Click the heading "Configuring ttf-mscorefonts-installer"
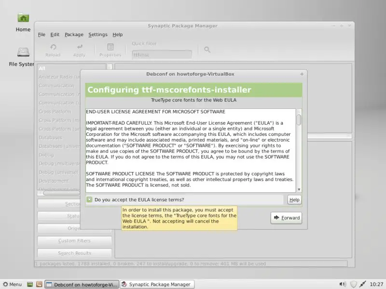This screenshot has height=289, width=386. [x=169, y=90]
